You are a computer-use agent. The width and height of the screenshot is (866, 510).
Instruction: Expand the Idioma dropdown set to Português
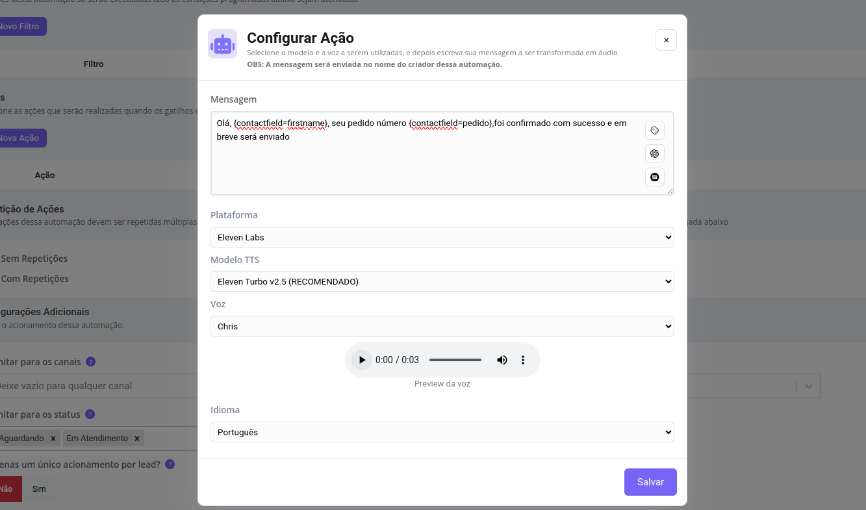pos(442,432)
